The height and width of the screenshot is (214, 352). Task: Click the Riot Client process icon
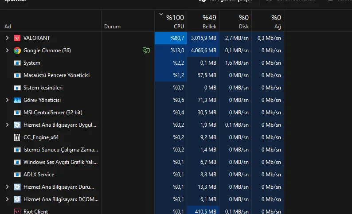(x=17, y=211)
